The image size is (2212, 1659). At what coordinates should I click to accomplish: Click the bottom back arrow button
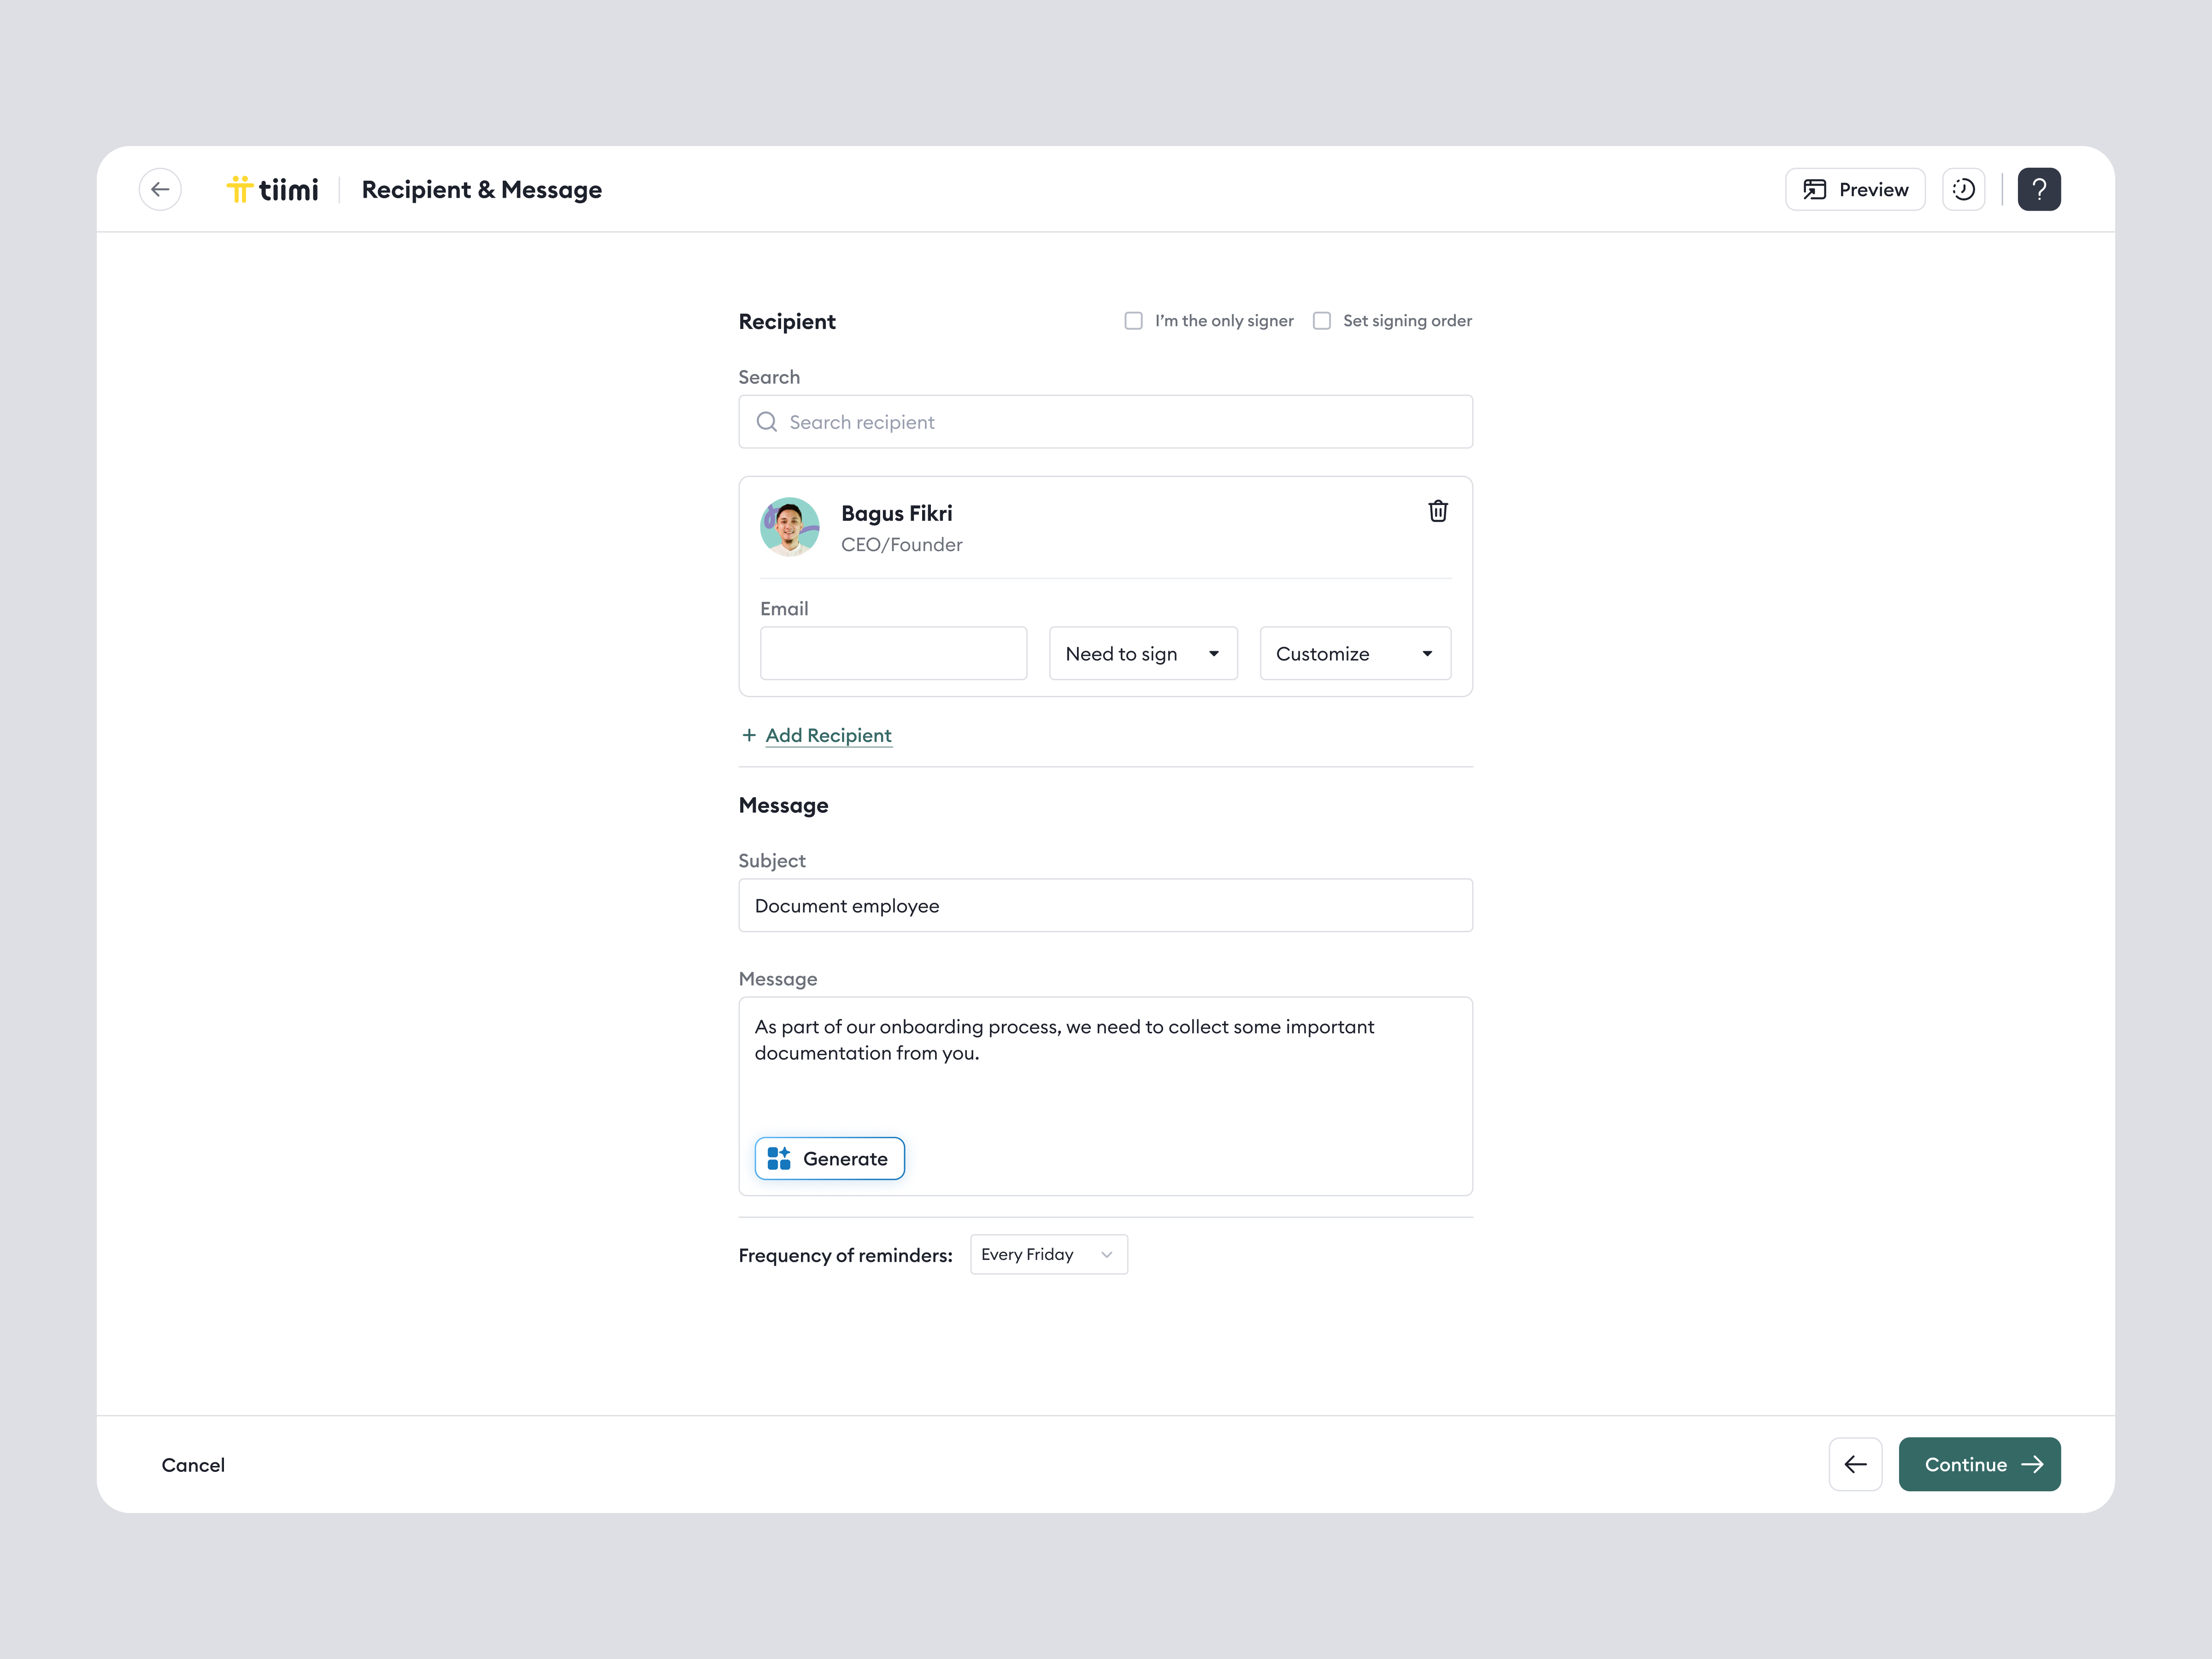click(1855, 1464)
